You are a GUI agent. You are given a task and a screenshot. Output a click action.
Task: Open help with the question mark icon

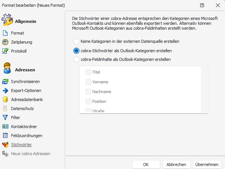pos(202,5)
